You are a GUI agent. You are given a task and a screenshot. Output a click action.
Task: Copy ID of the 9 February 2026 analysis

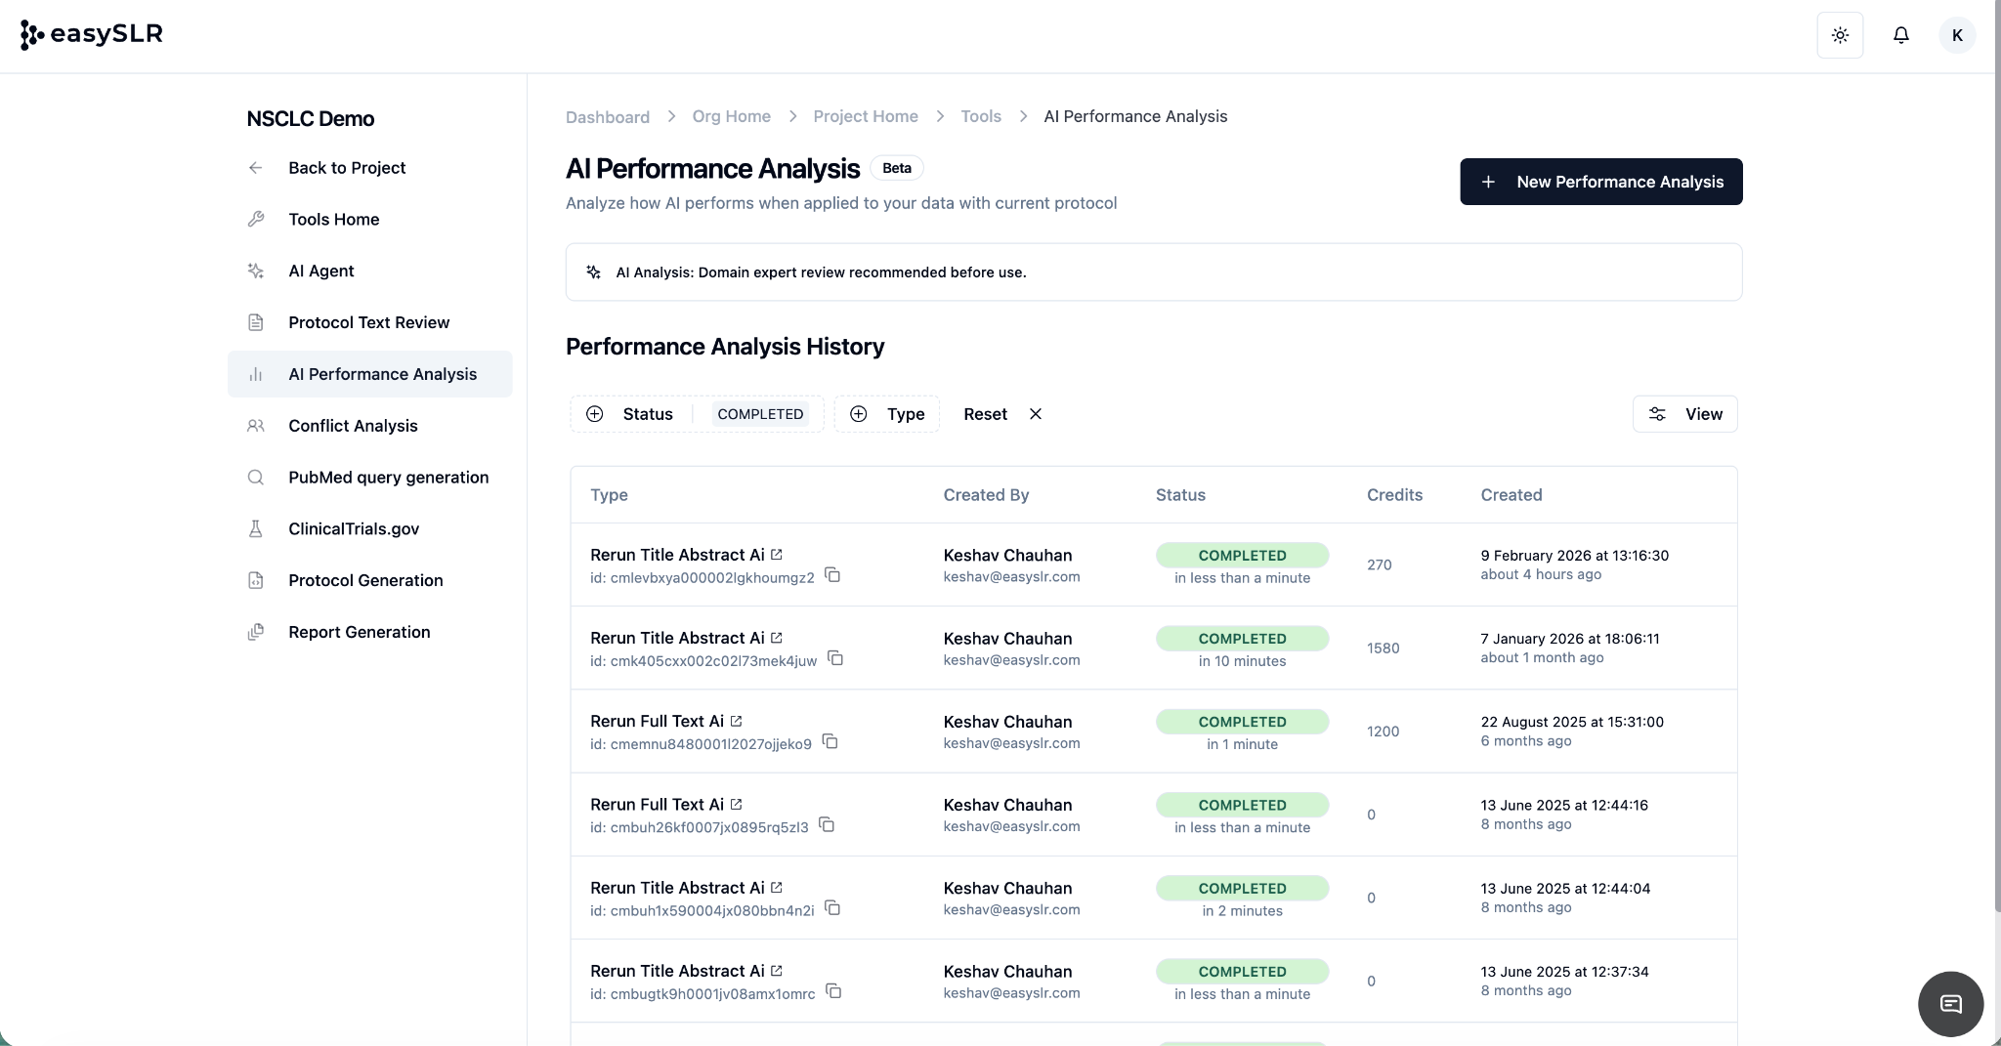832,575
